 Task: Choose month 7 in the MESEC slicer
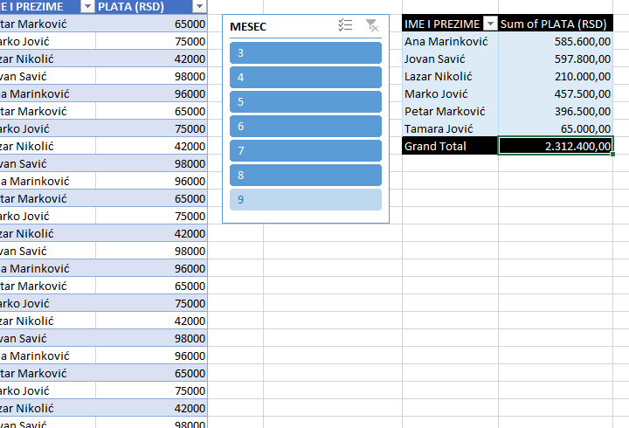[306, 151]
